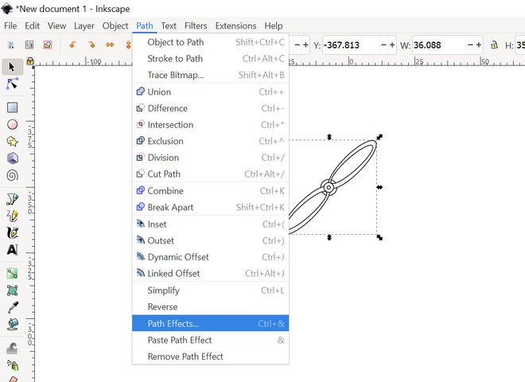Select the Spiral tool
525x382 pixels.
13,175
